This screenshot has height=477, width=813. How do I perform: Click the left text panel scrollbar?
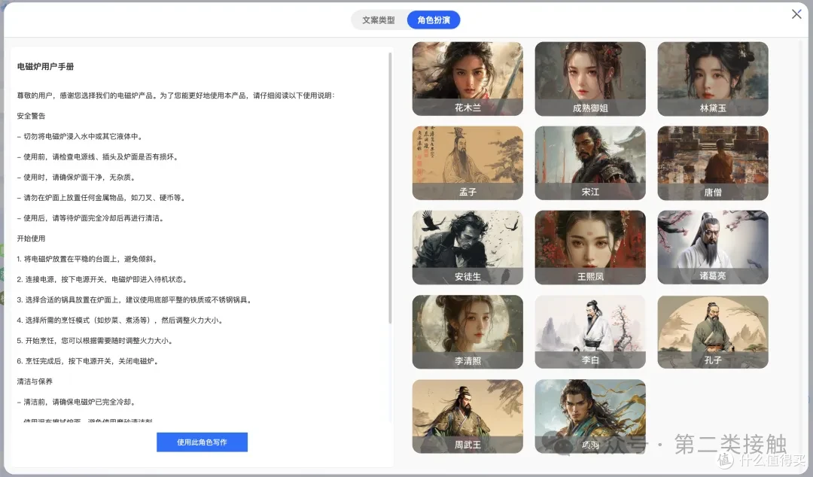coord(390,187)
